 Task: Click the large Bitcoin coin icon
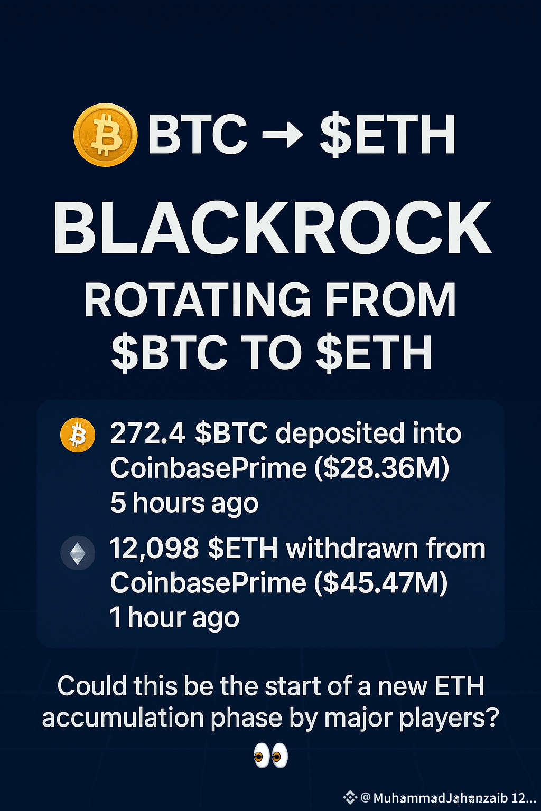105,135
